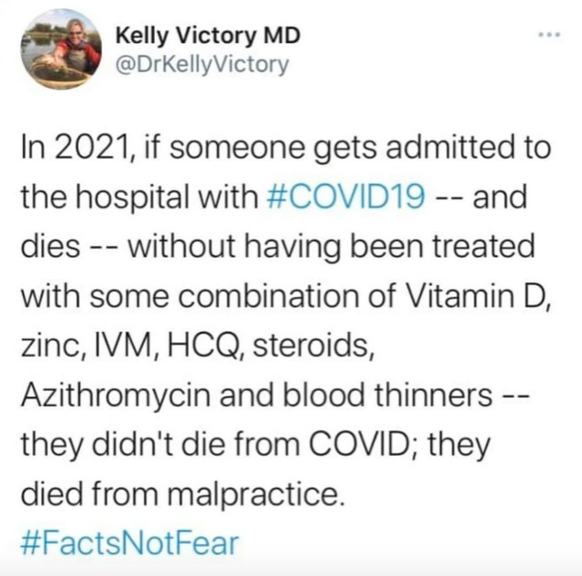Click "Vitamin D" in the tweet text
This screenshot has height=576, width=582.
pos(478,296)
